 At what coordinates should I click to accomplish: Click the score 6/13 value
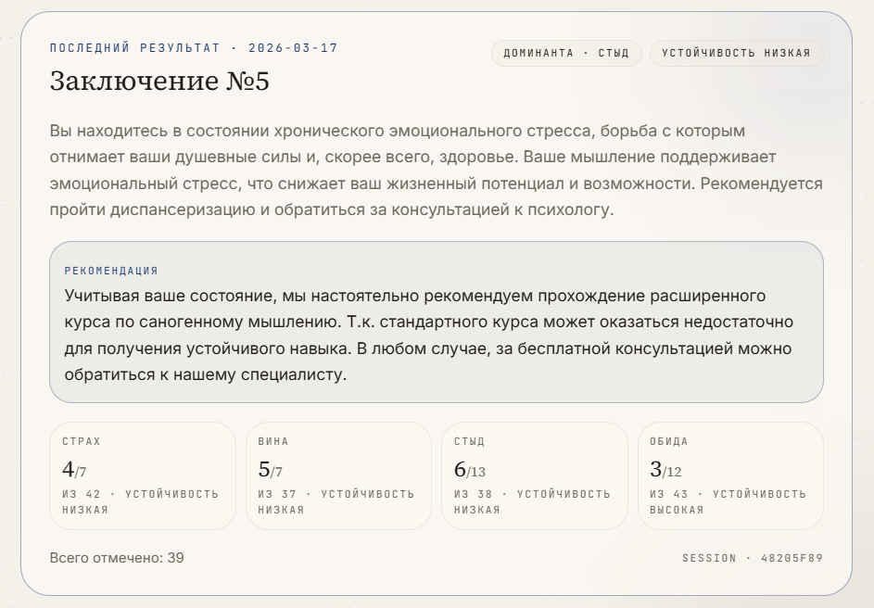pyautogui.click(x=469, y=469)
